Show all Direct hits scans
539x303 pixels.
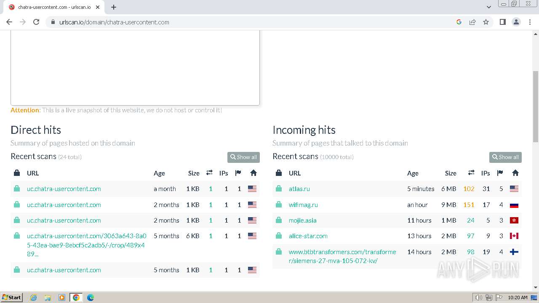[243, 157]
